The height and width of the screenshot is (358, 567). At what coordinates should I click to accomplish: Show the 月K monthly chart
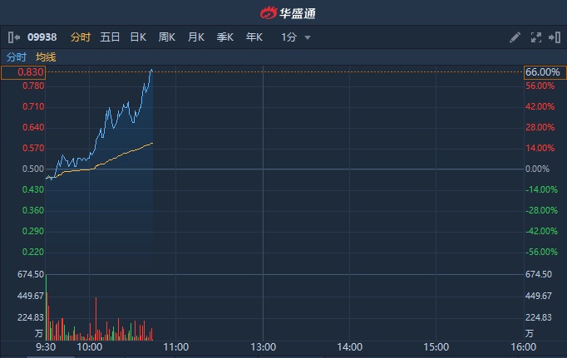coord(196,37)
